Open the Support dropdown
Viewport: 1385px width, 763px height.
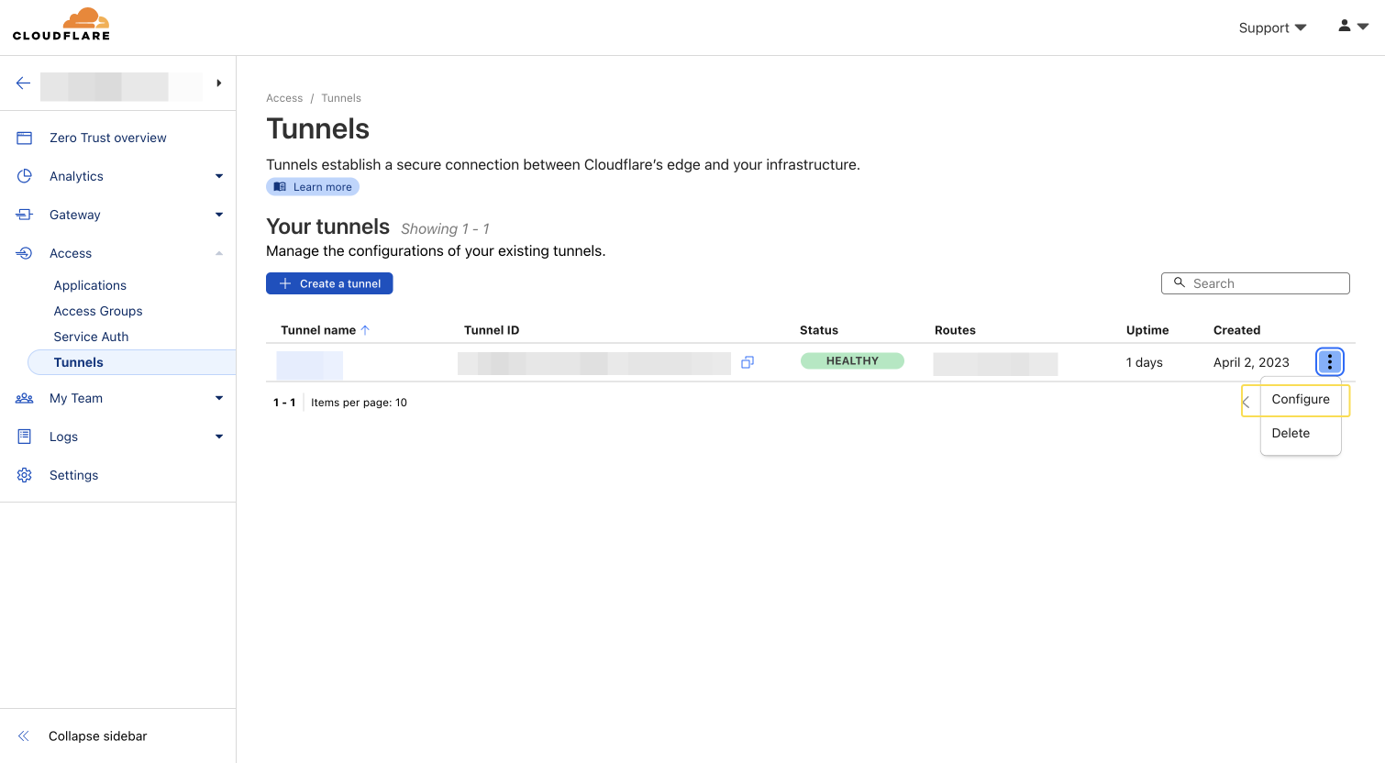[x=1272, y=28]
